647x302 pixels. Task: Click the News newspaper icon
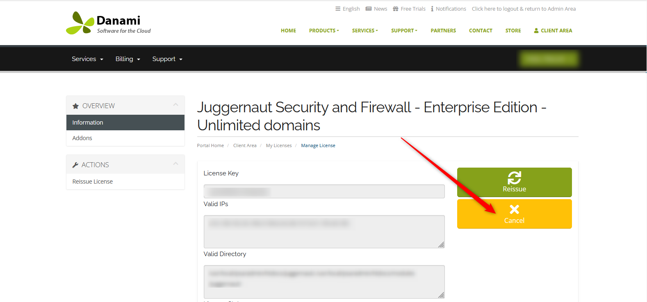tap(369, 9)
